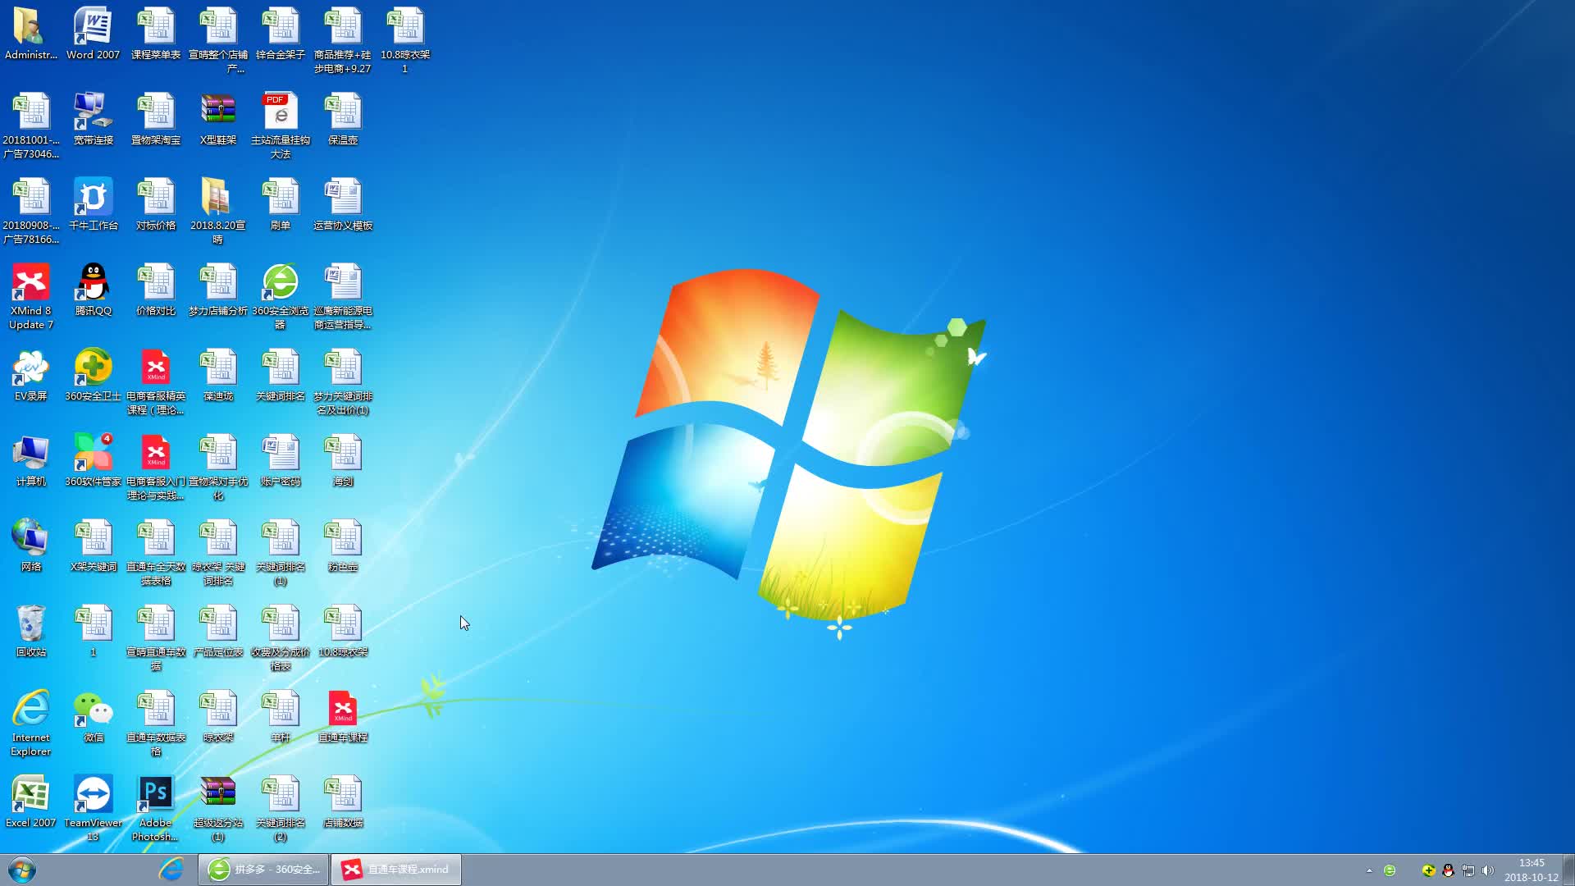The width and height of the screenshot is (1575, 886).
Task: Open the 360 browser green tray icon
Action: pos(1390,870)
